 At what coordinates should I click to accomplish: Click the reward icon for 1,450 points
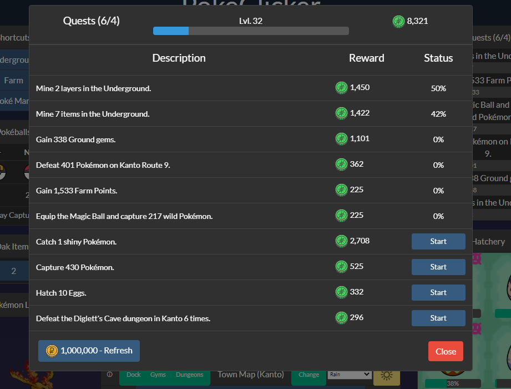coord(341,87)
